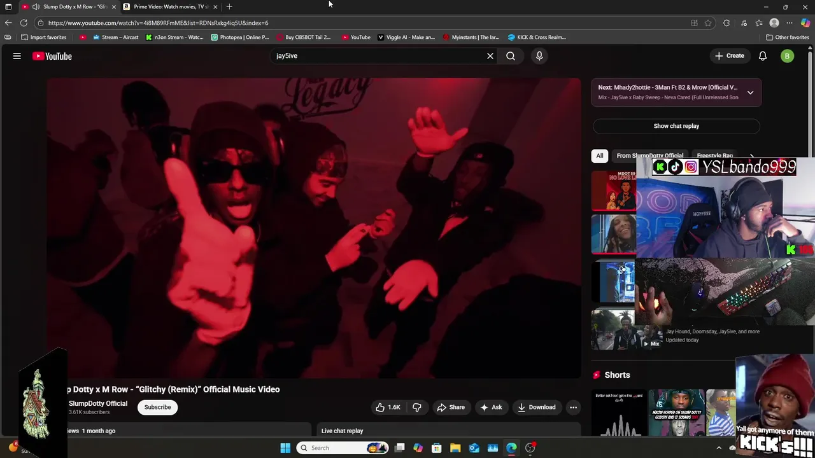
Task: Select the Freestyle Rap chip
Action: tap(714, 155)
